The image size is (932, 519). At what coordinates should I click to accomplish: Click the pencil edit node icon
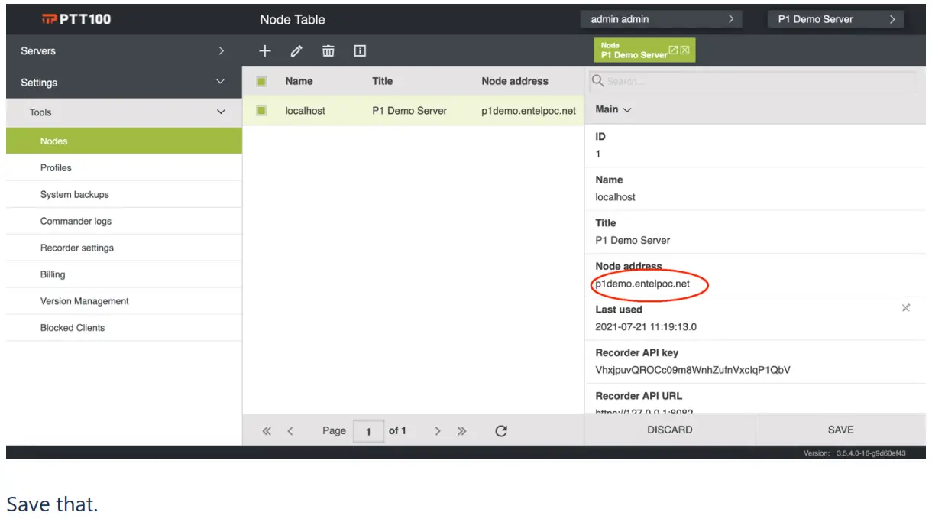(296, 51)
